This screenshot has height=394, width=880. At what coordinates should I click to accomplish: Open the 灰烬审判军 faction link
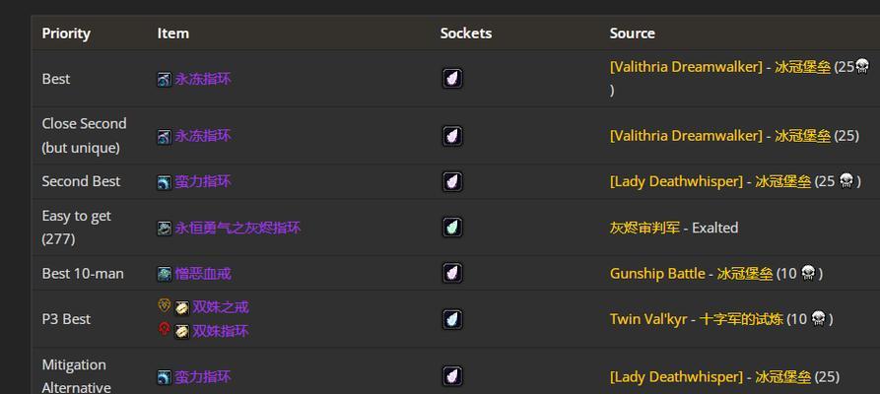click(x=644, y=228)
